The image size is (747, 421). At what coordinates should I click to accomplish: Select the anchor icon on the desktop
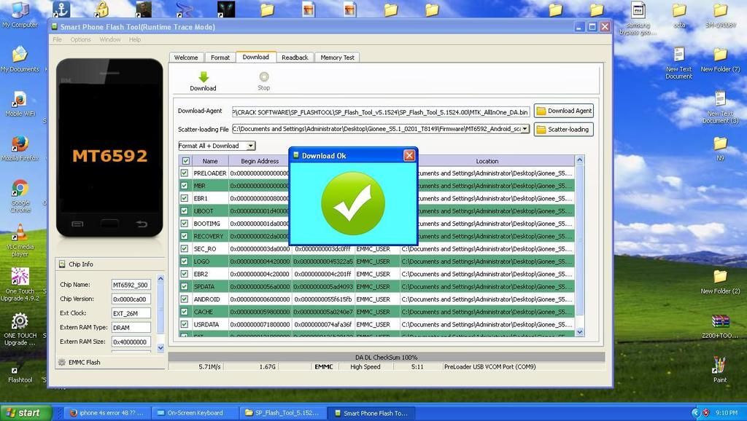pyautogui.click(x=61, y=9)
